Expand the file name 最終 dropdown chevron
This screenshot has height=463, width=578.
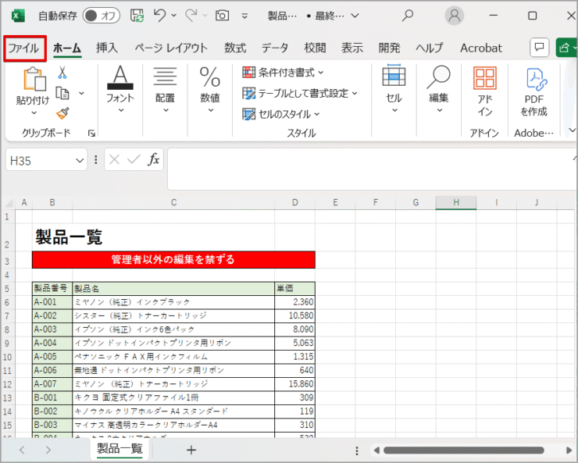point(355,16)
